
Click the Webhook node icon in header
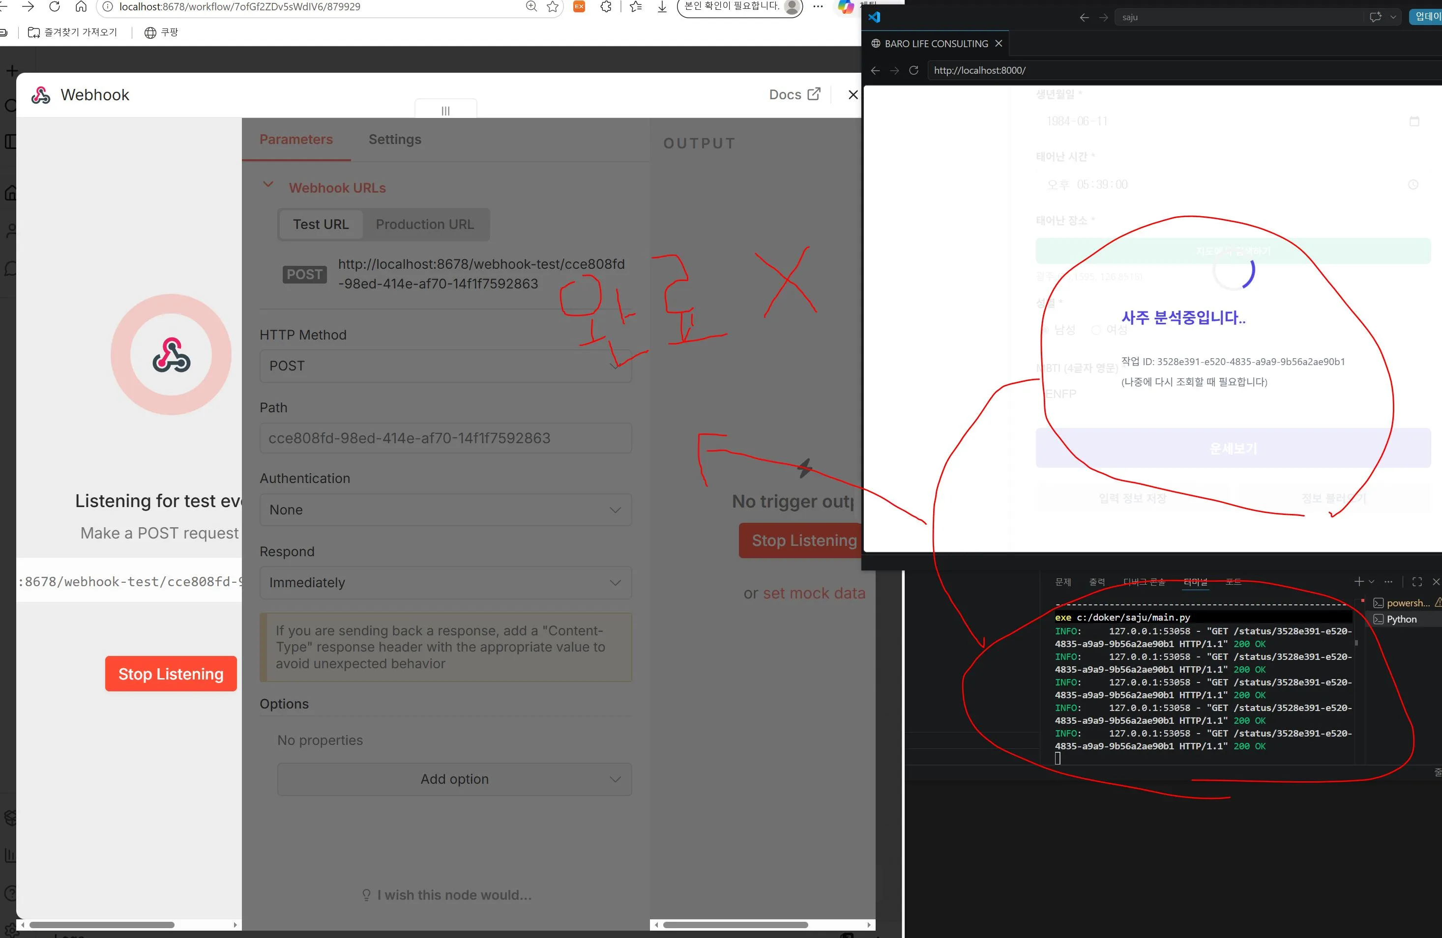coord(41,95)
